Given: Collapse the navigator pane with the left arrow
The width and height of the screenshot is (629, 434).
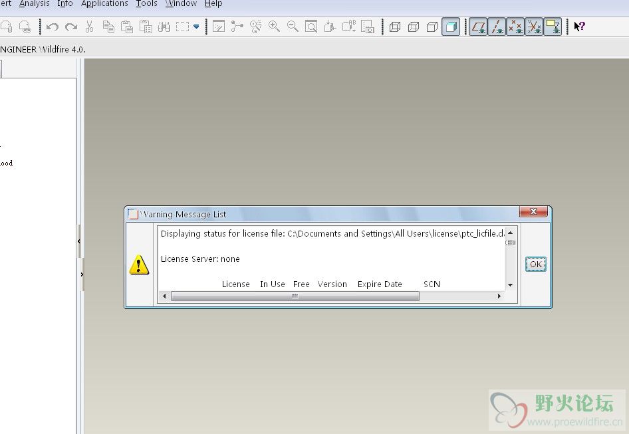Looking at the screenshot, I should click(79, 241).
